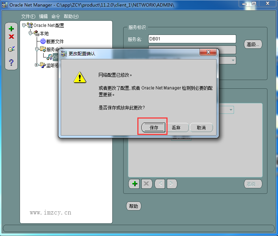Click the Oracle Net Manager title bar icon
The width and height of the screenshot is (278, 236).
(x=5, y=5)
